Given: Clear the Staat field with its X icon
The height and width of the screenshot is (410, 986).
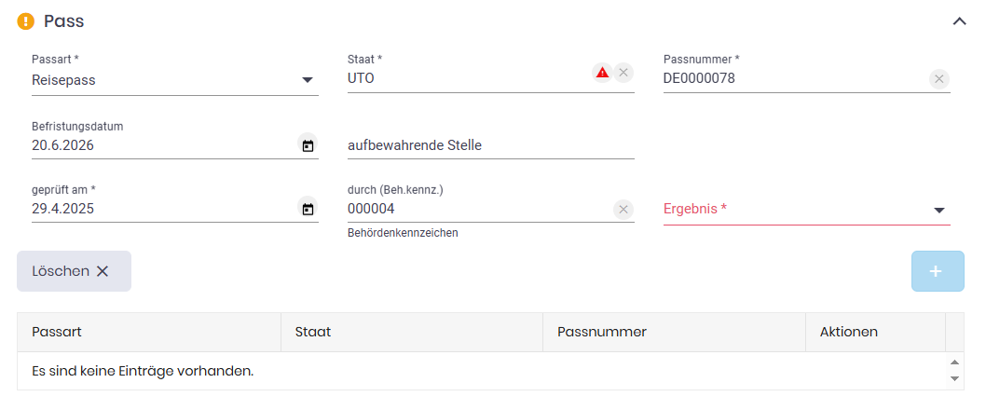Looking at the screenshot, I should point(623,73).
